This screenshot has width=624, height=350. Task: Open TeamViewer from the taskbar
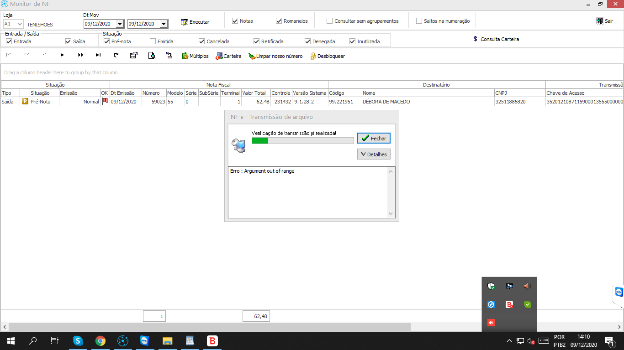[145, 341]
